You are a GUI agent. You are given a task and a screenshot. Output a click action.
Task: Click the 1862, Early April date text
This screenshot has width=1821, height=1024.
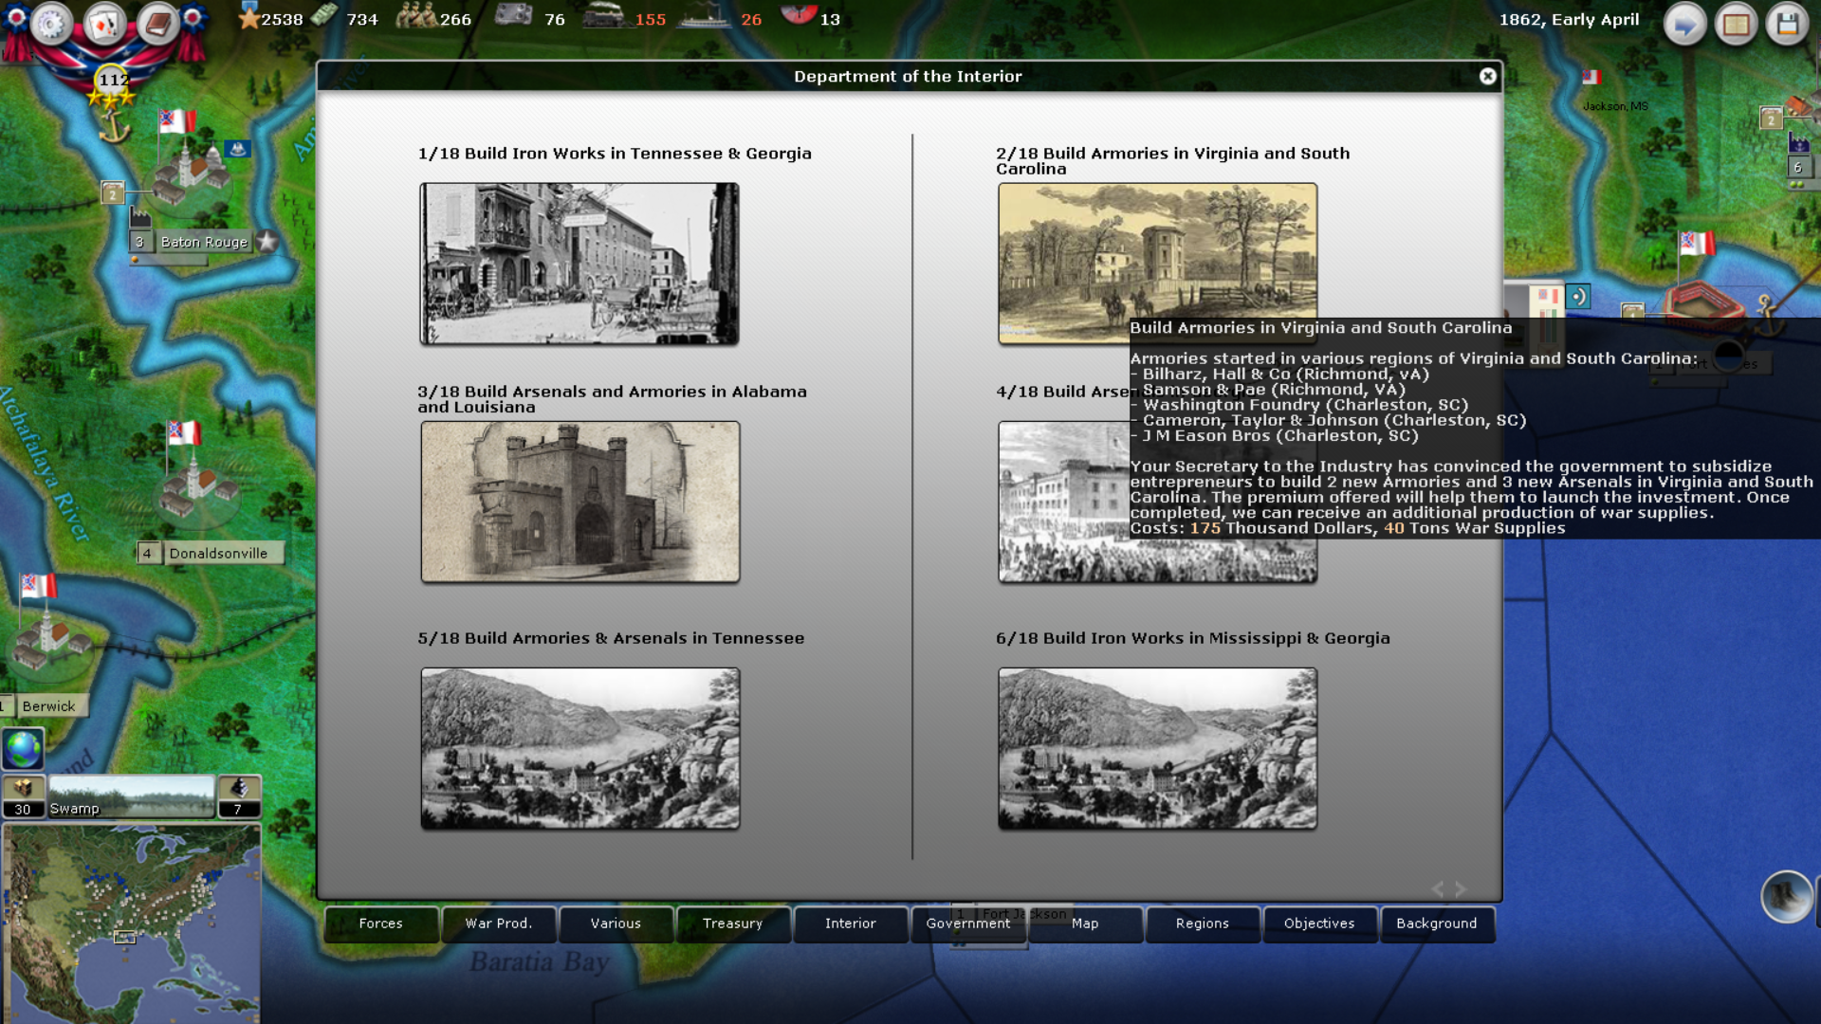point(1569,19)
